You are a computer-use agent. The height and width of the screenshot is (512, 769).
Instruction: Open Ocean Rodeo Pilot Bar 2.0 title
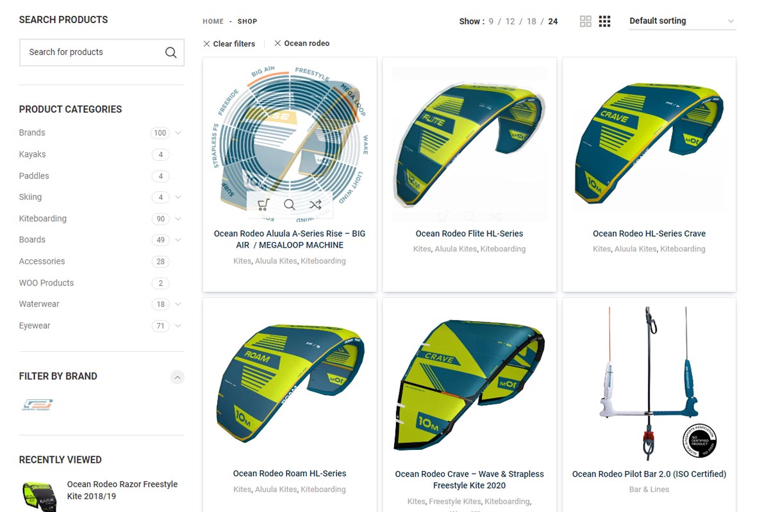pos(649,474)
